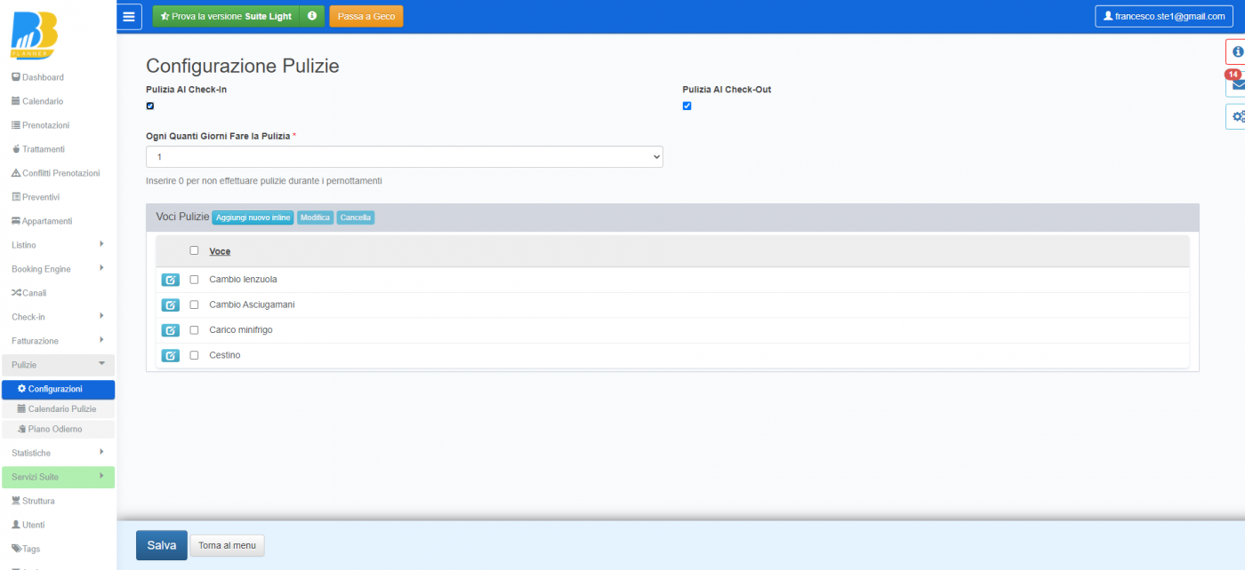Expand Servizi Suite menu
This screenshot has width=1245, height=570.
click(58, 477)
